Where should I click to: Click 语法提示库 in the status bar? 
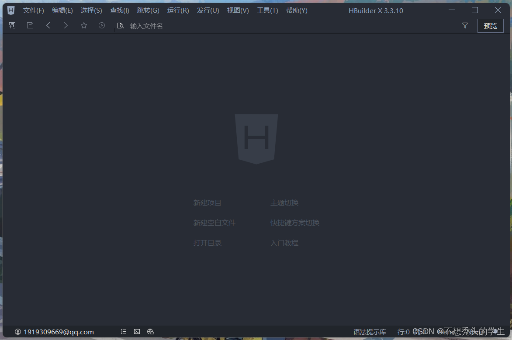pos(370,332)
